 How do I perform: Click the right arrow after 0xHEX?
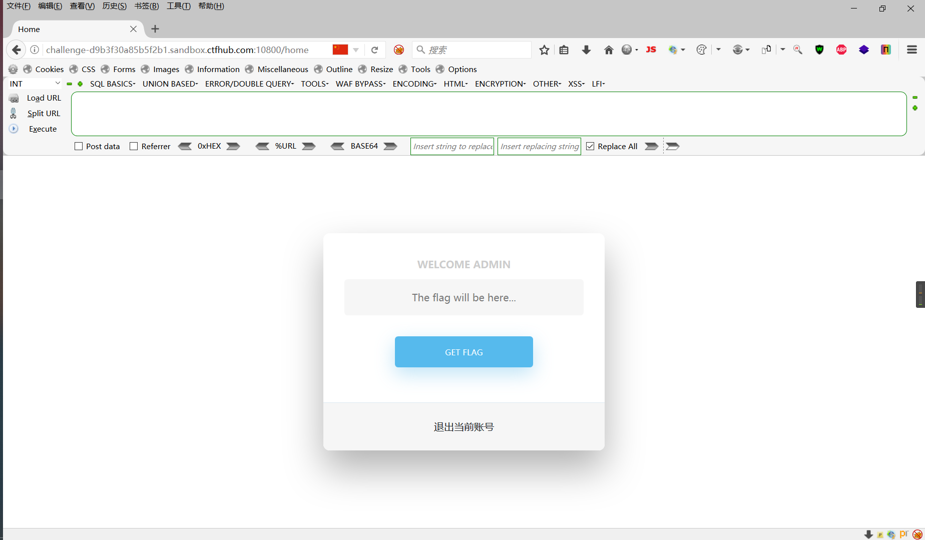pos(233,146)
